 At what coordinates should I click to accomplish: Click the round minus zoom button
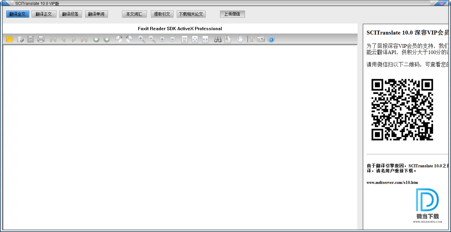pyautogui.click(x=173, y=39)
